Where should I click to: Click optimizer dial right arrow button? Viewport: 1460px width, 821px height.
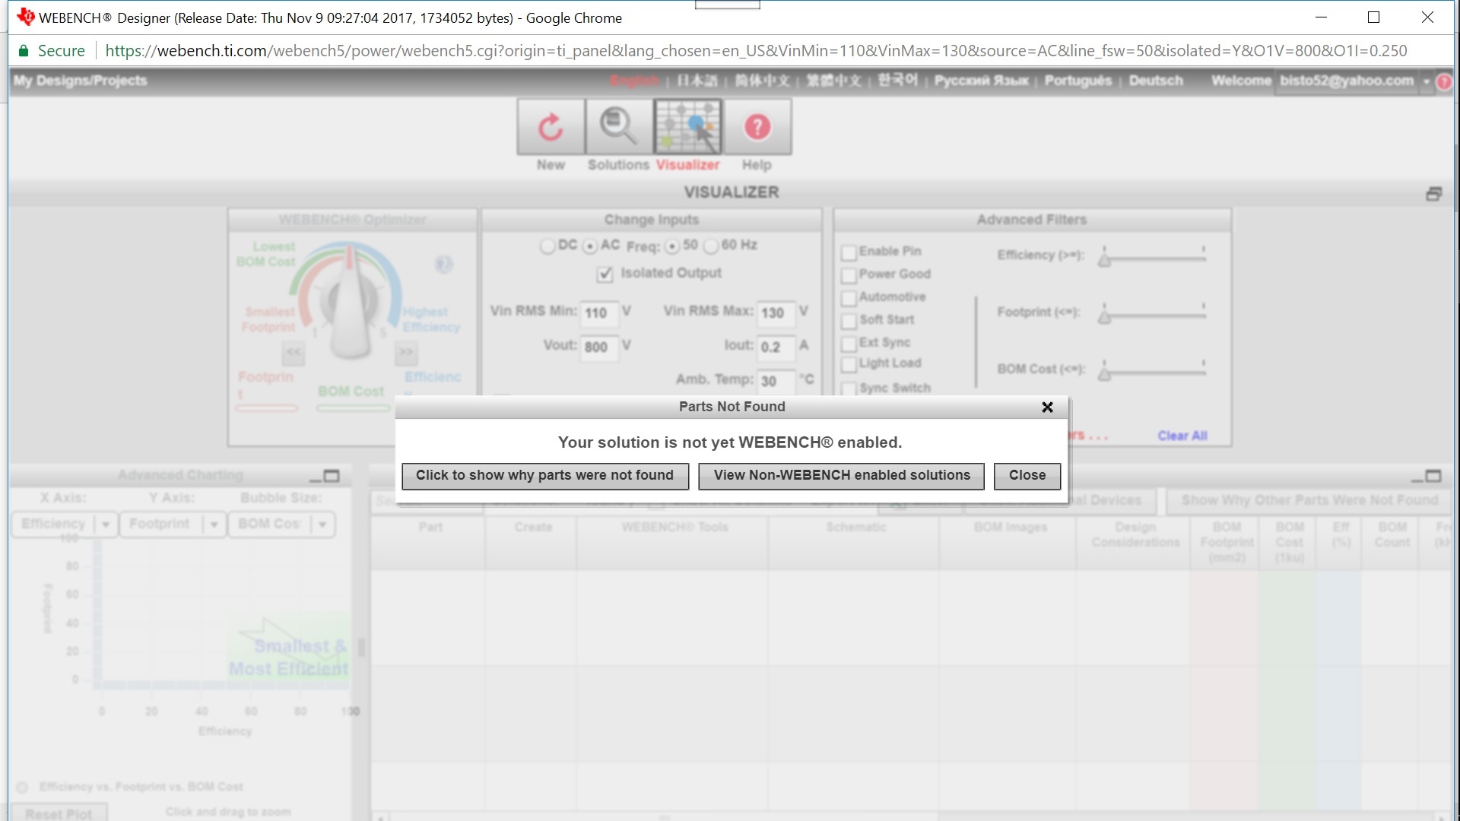pyautogui.click(x=406, y=352)
